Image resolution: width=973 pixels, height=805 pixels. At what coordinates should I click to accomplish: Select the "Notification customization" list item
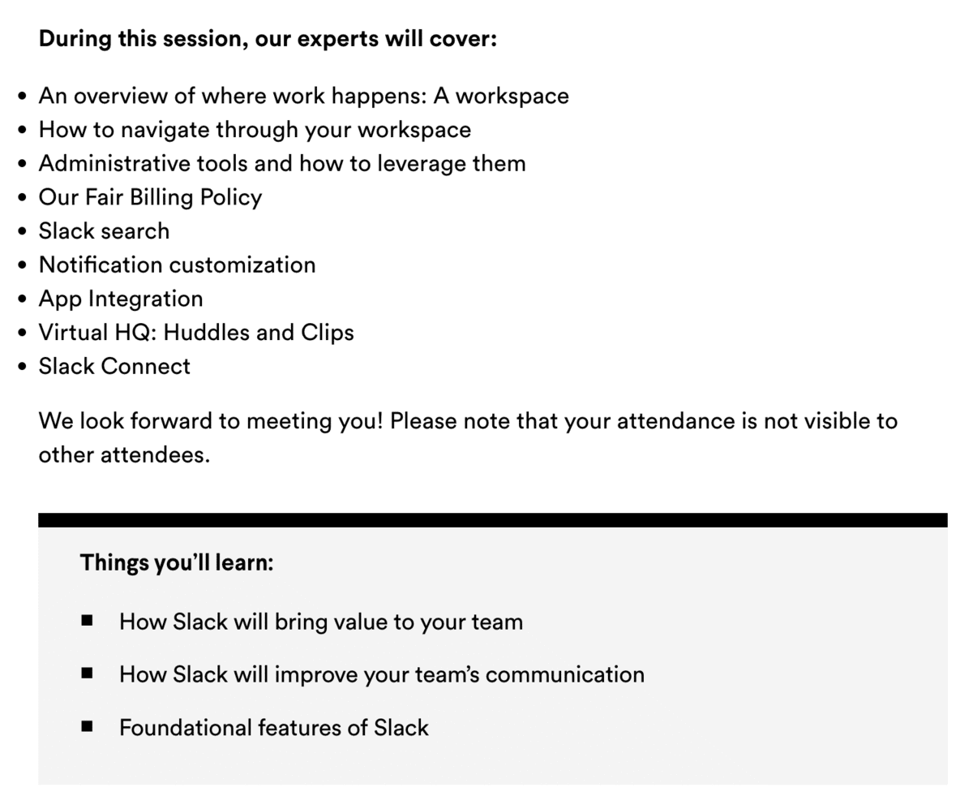tap(177, 265)
